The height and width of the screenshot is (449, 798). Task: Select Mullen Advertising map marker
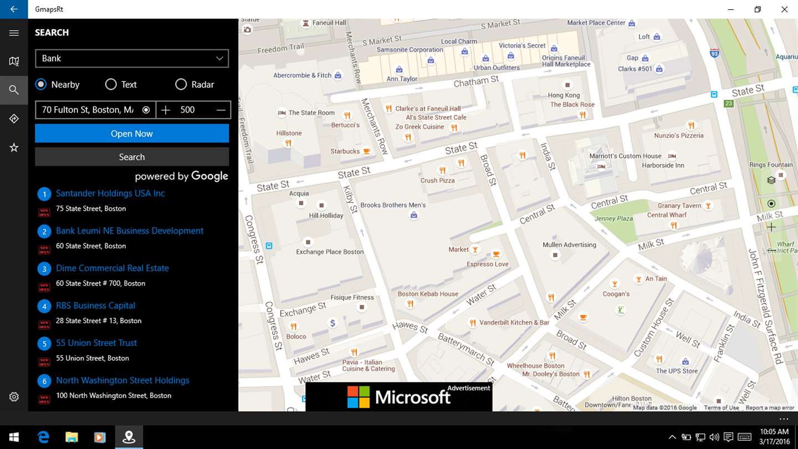pos(555,255)
